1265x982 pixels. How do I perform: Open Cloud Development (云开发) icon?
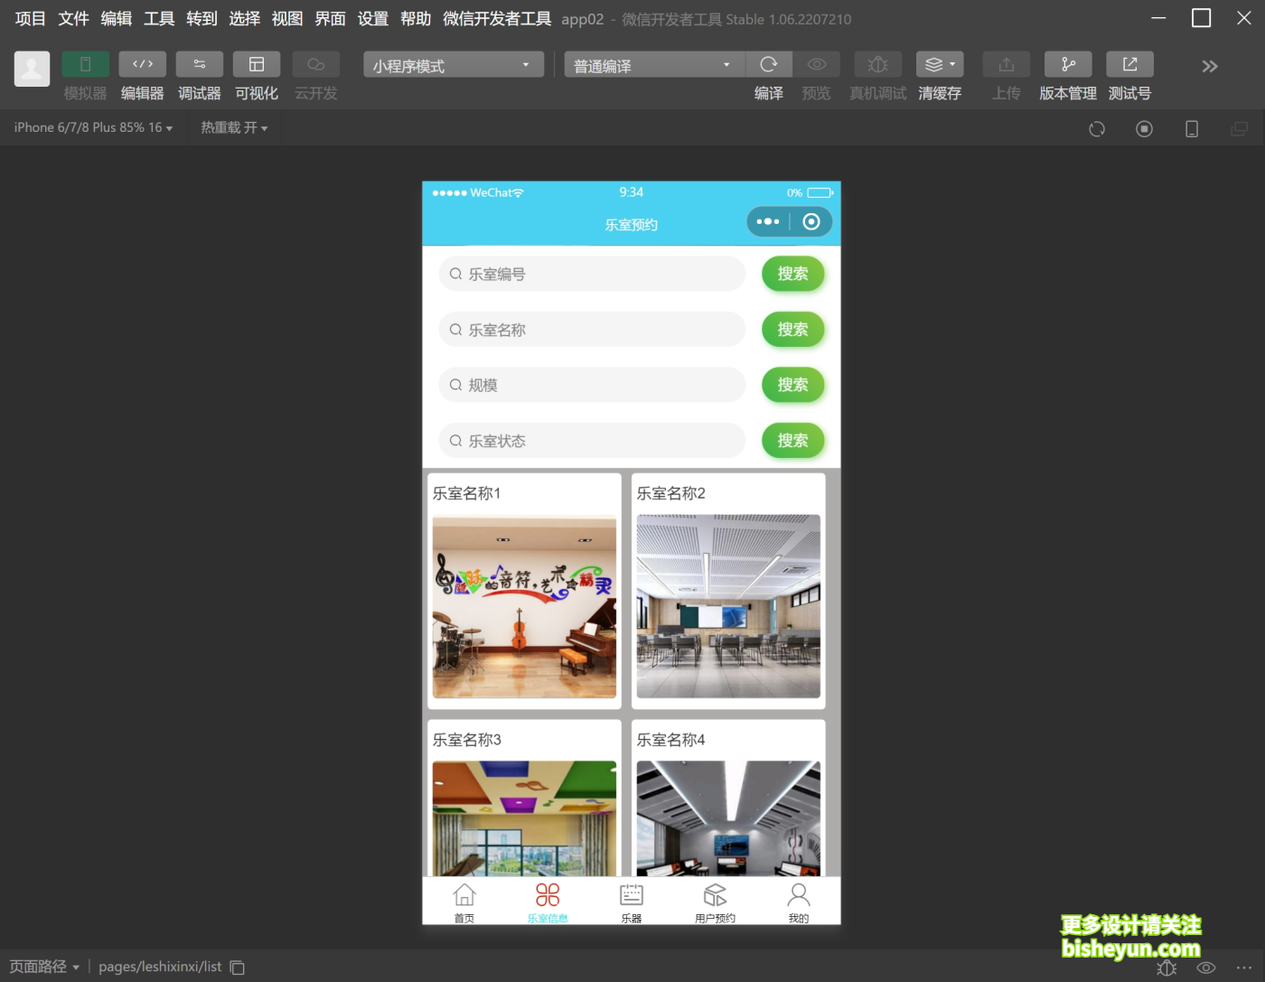[315, 64]
